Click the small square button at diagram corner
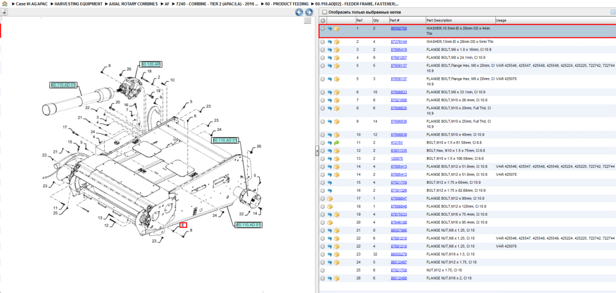This screenshot has width=616, height=293. point(307,20)
